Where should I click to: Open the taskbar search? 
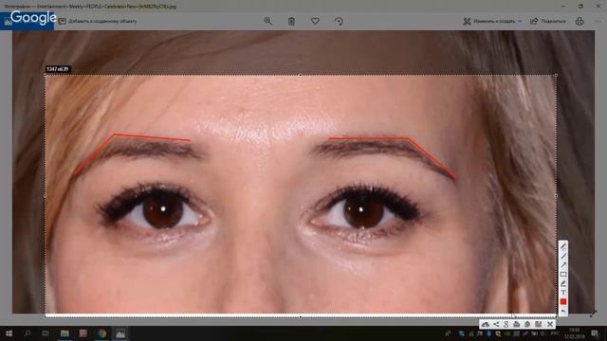tap(28, 333)
